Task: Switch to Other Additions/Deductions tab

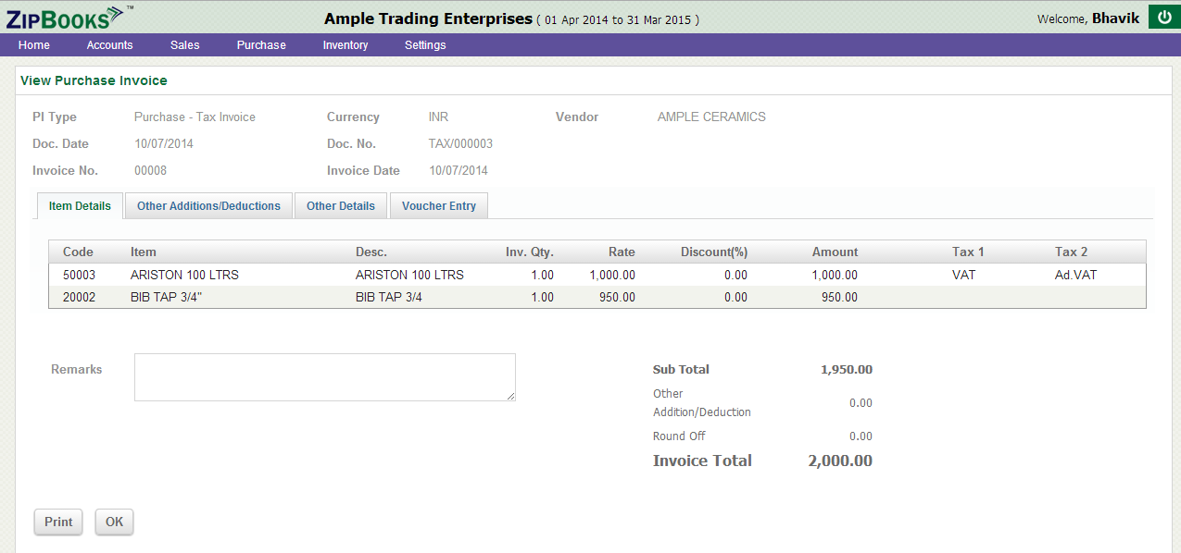Action: tap(208, 206)
